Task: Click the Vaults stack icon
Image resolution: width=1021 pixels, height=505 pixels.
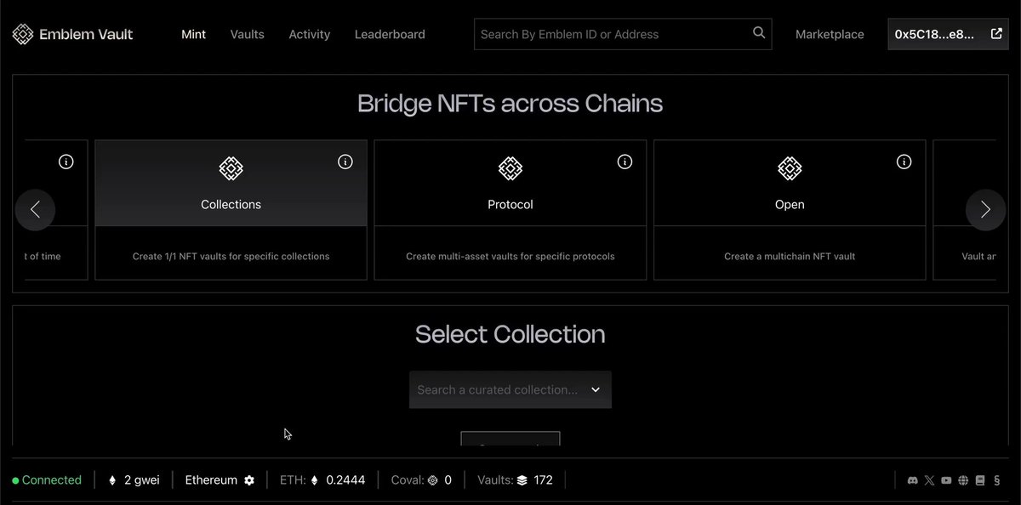Action: [522, 480]
